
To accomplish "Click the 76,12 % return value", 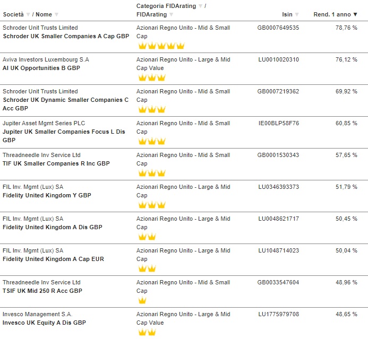I will click(x=346, y=59).
